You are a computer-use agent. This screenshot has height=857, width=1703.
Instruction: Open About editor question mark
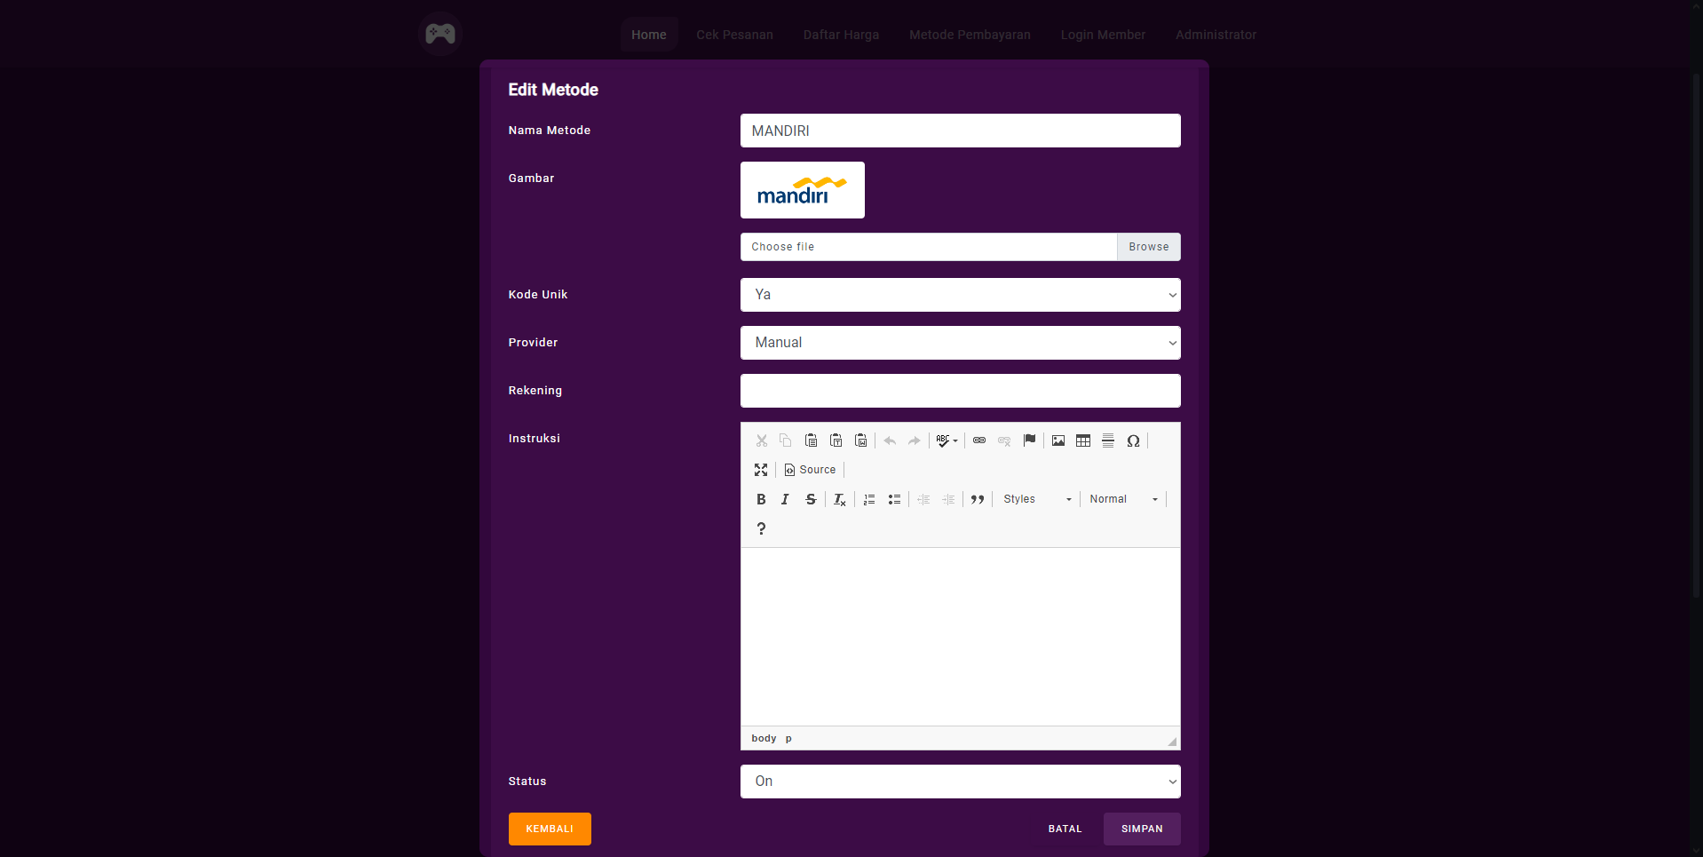coord(761,528)
